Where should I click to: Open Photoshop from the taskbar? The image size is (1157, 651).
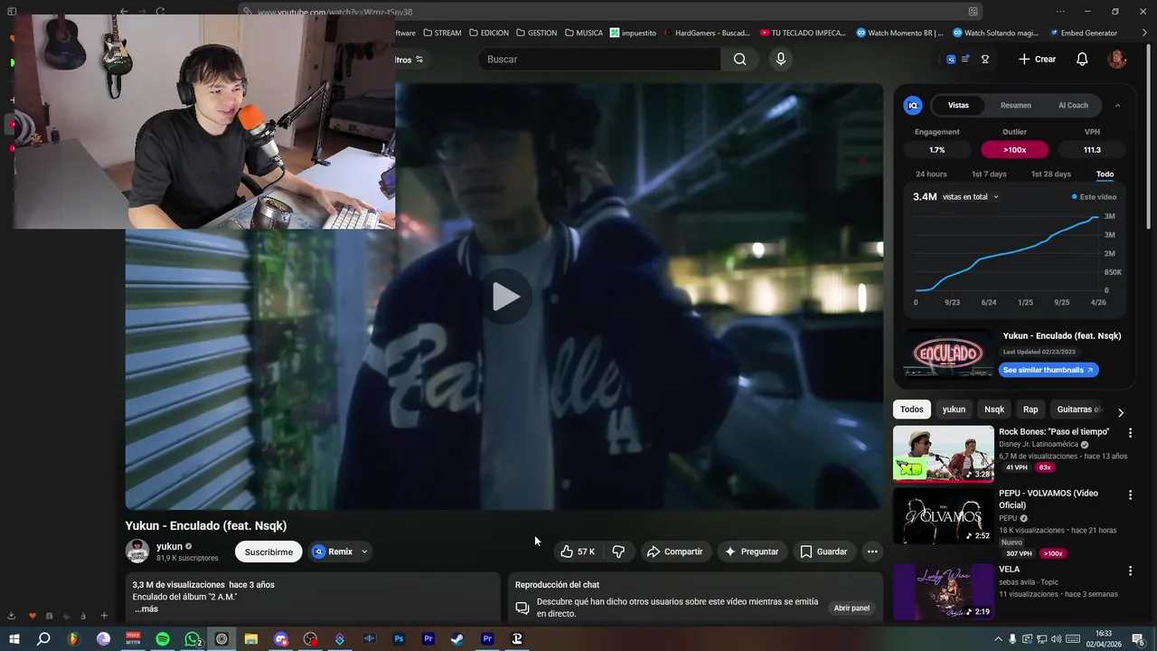coord(399,639)
